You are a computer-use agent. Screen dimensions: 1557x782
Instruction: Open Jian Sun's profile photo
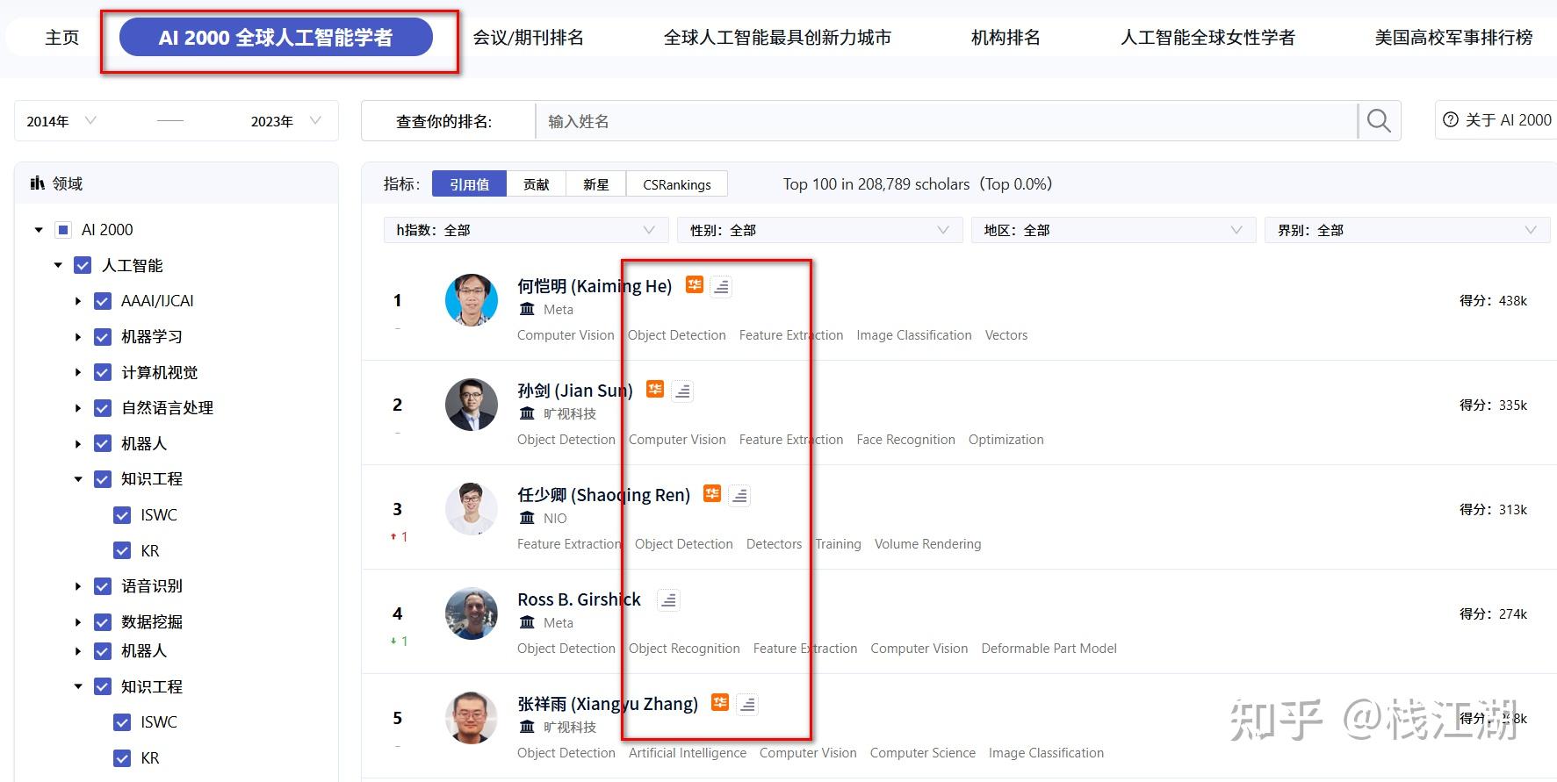(472, 405)
